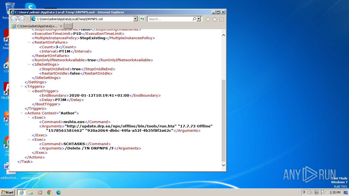This screenshot has width=349, height=196.
Task: Click the magnifier search icon
Action: pyautogui.click(x=194, y=19)
